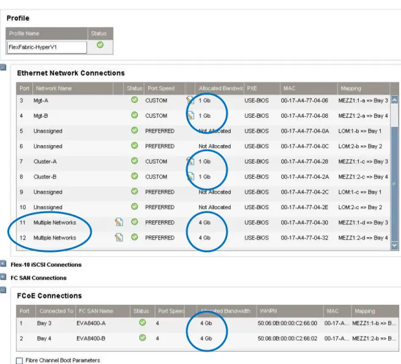
Task: Click mapping MEZZ1:2-d => Bay 4
Action: click(363, 238)
